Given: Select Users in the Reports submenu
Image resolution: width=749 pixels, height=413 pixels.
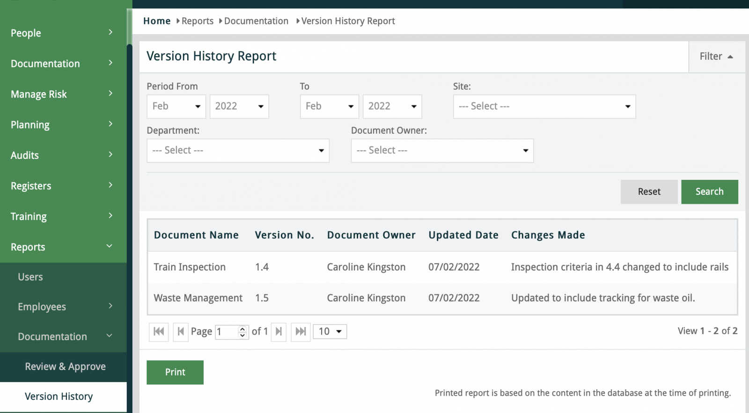Looking at the screenshot, I should click(30, 277).
